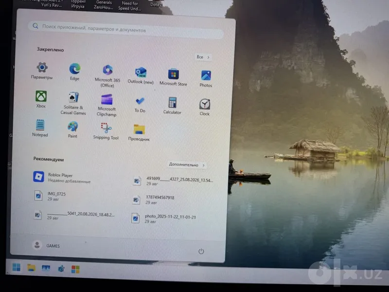Click the power button icon
Screen dimensions: 389x292
point(201,251)
